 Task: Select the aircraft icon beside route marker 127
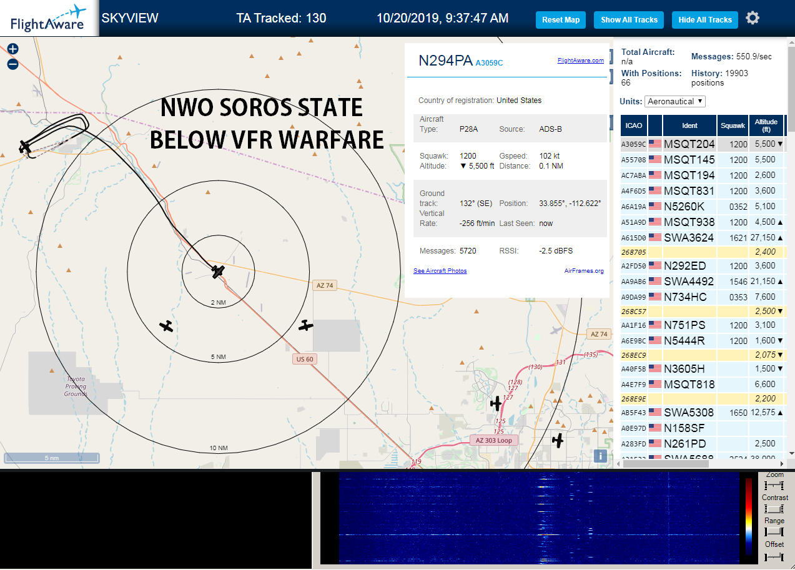click(x=496, y=403)
